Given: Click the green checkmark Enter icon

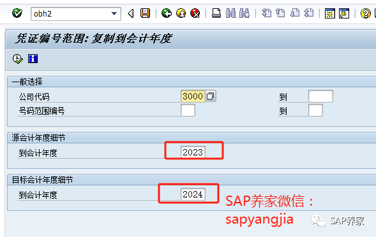Looking at the screenshot, I should tap(17, 13).
